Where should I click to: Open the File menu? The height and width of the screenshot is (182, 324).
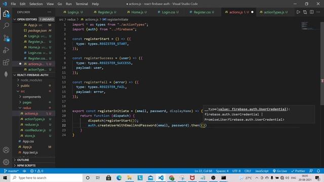13,4
